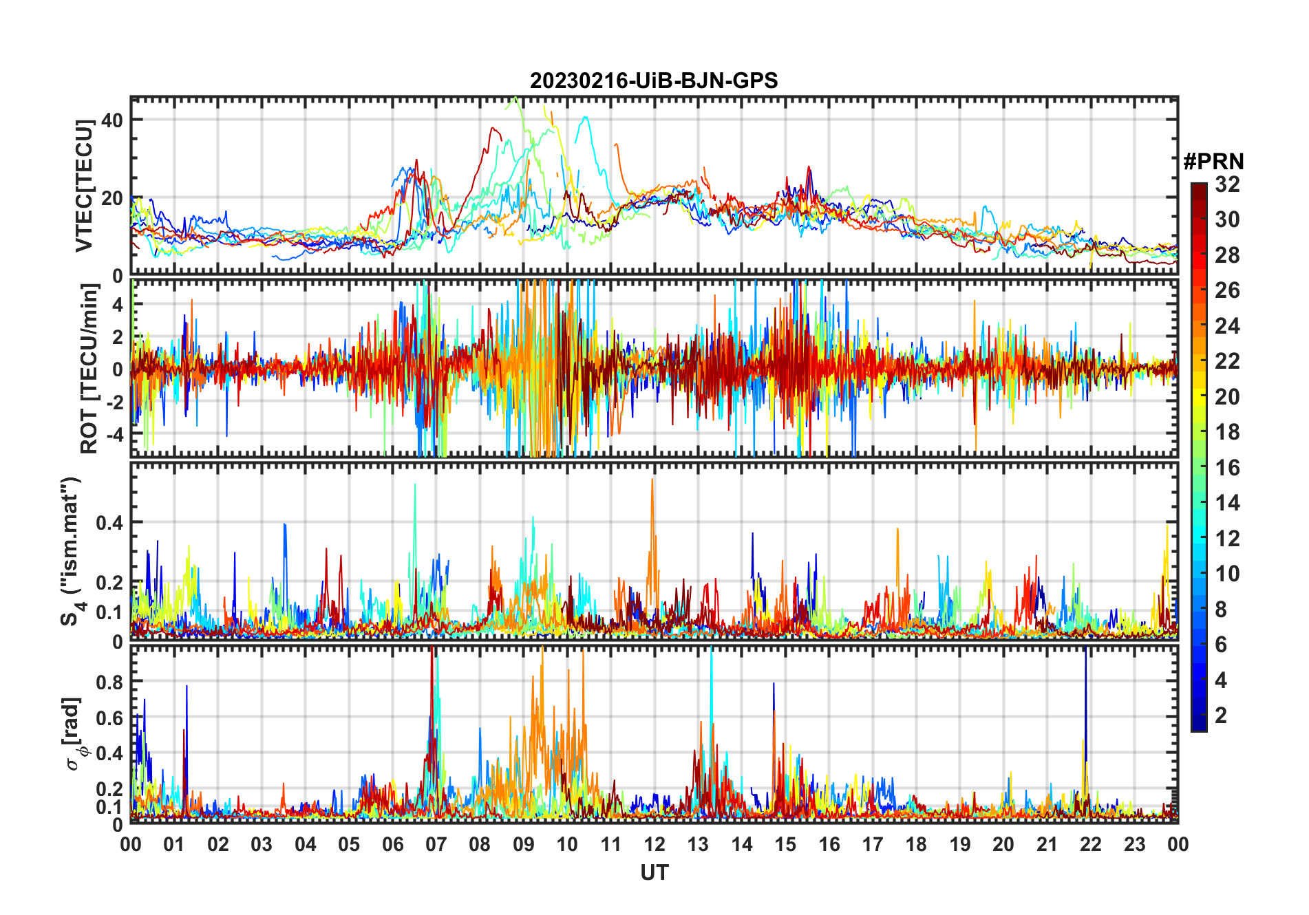Click the plot title 20230216-UiB-BJN-GPS

pyautogui.click(x=654, y=81)
